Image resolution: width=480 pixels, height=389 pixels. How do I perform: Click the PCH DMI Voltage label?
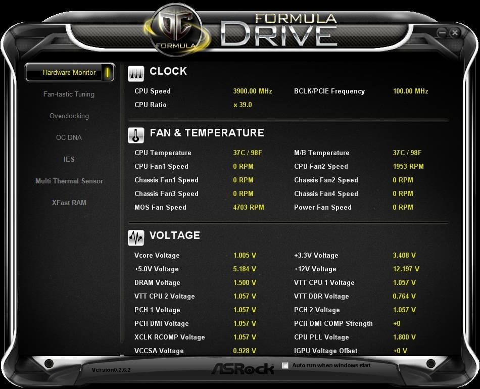click(161, 323)
